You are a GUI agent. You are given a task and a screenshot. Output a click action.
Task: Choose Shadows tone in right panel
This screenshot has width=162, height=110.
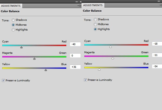95,19
